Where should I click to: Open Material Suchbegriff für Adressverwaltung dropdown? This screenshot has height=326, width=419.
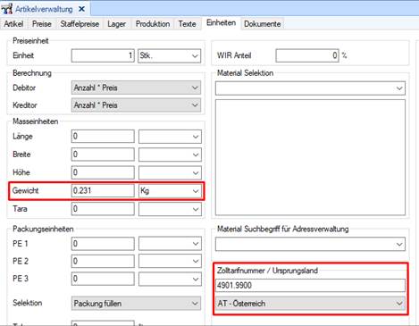click(x=310, y=244)
